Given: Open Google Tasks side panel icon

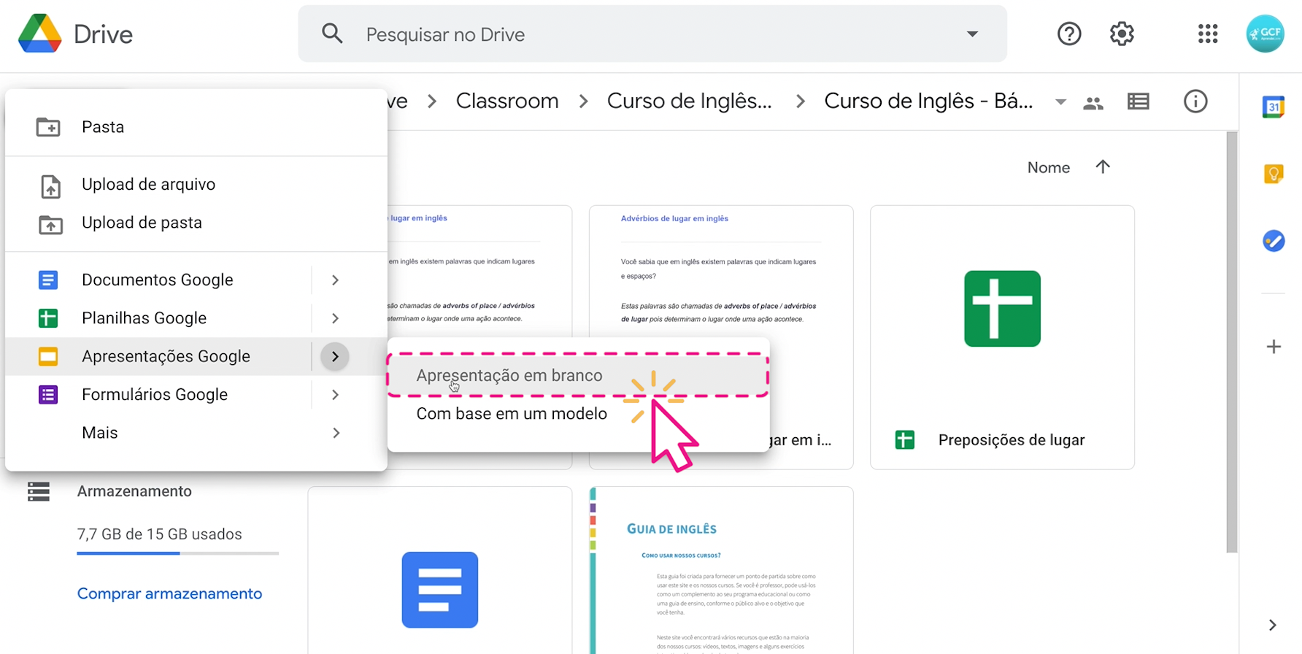Looking at the screenshot, I should [x=1274, y=241].
